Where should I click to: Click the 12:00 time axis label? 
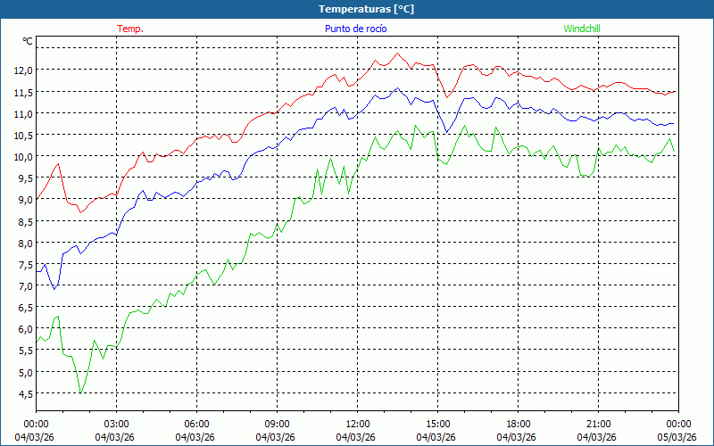click(357, 424)
